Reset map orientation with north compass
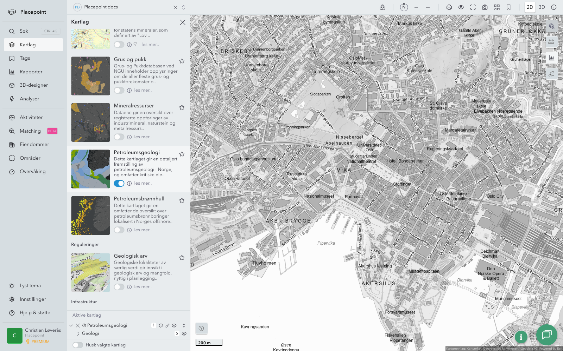The image size is (563, 351). tap(404, 7)
